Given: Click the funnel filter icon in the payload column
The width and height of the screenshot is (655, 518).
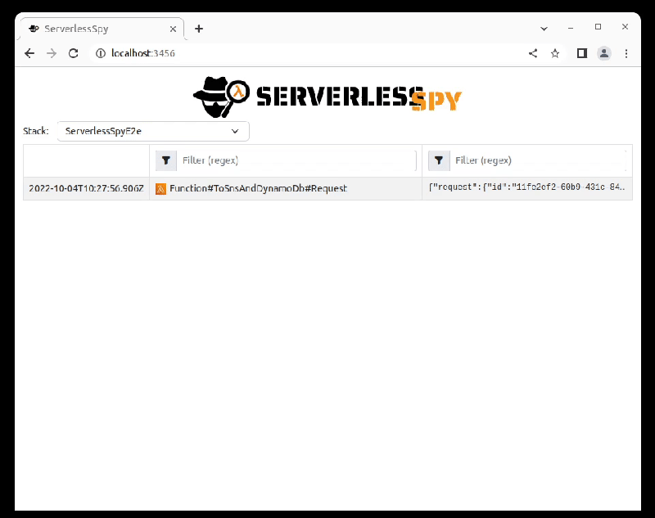Looking at the screenshot, I should pos(440,160).
